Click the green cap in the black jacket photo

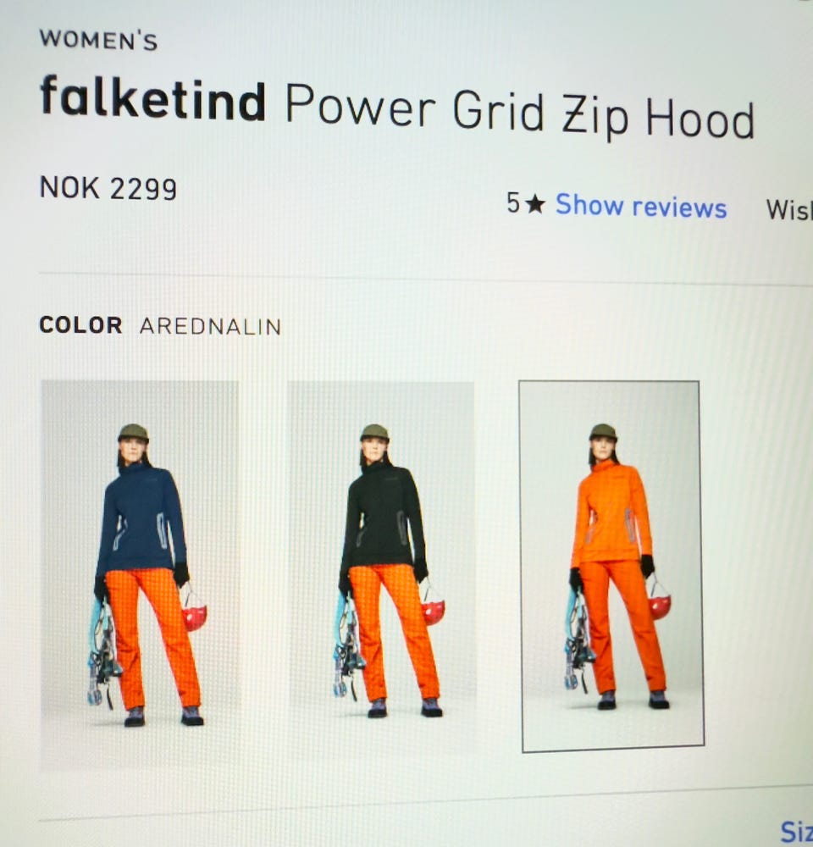click(374, 433)
